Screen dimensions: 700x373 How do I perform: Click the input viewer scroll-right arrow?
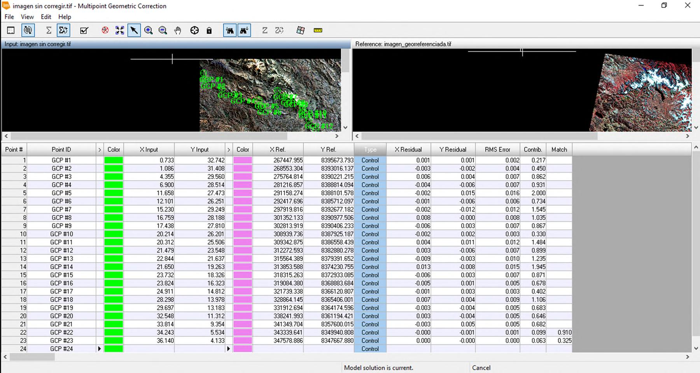click(x=337, y=136)
